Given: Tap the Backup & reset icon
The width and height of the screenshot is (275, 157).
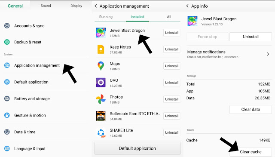Looking at the screenshot, I should 7,42.
